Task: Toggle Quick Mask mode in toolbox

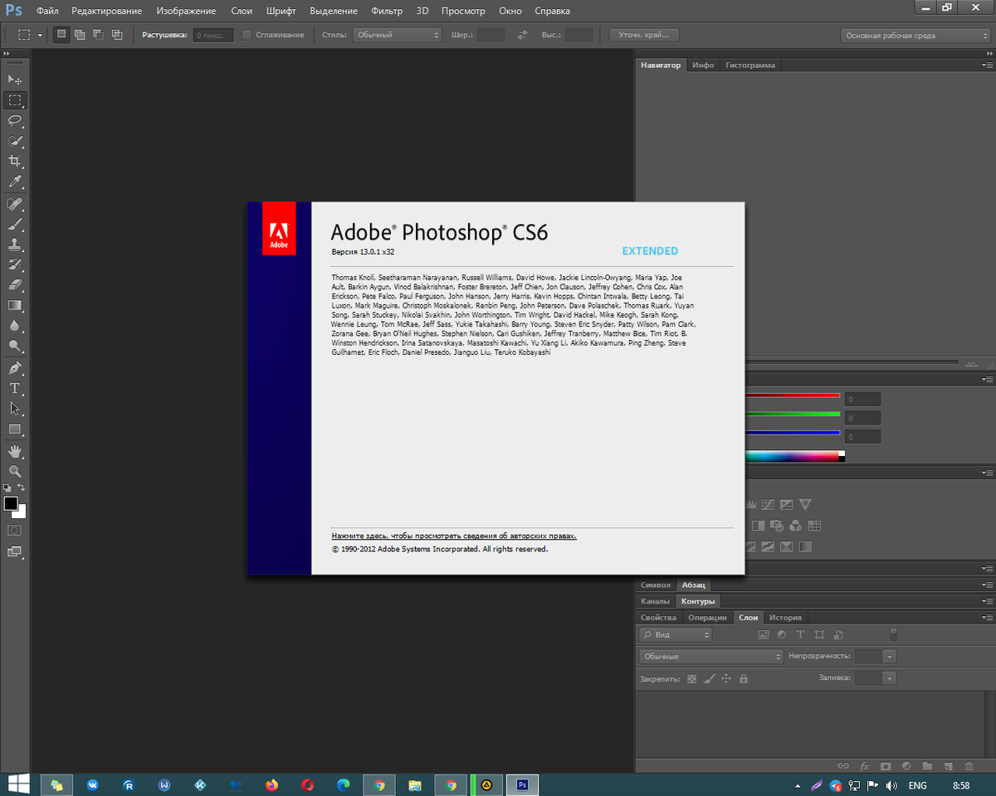Action: [x=15, y=530]
